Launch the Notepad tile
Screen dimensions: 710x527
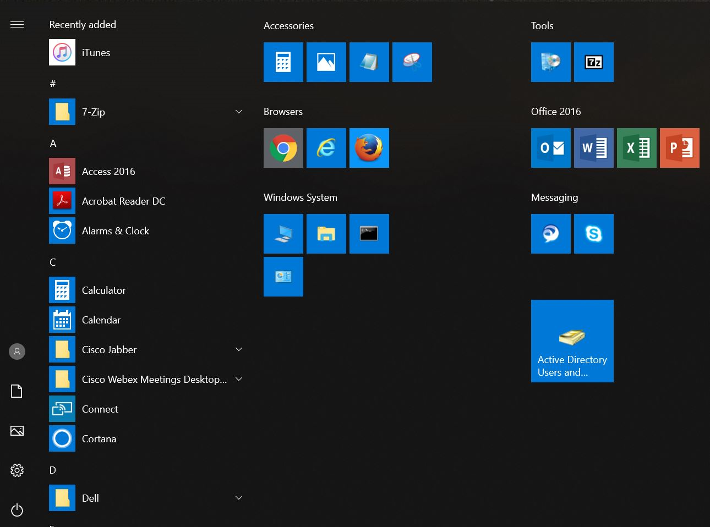(x=369, y=62)
